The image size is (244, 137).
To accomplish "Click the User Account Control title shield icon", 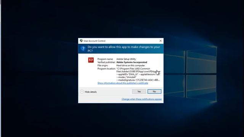I will 81,41.
